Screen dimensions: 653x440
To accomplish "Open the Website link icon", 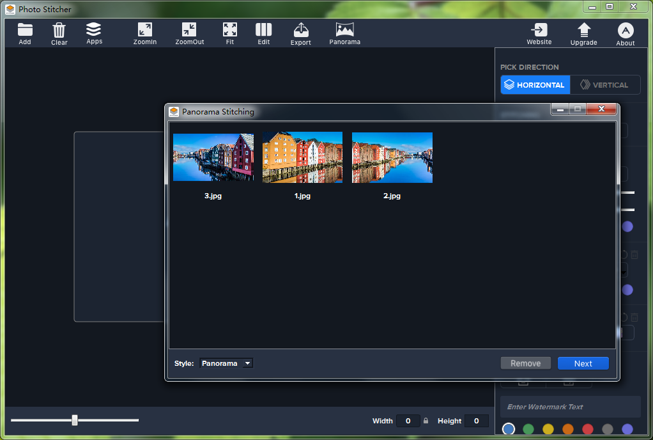I will tap(539, 31).
